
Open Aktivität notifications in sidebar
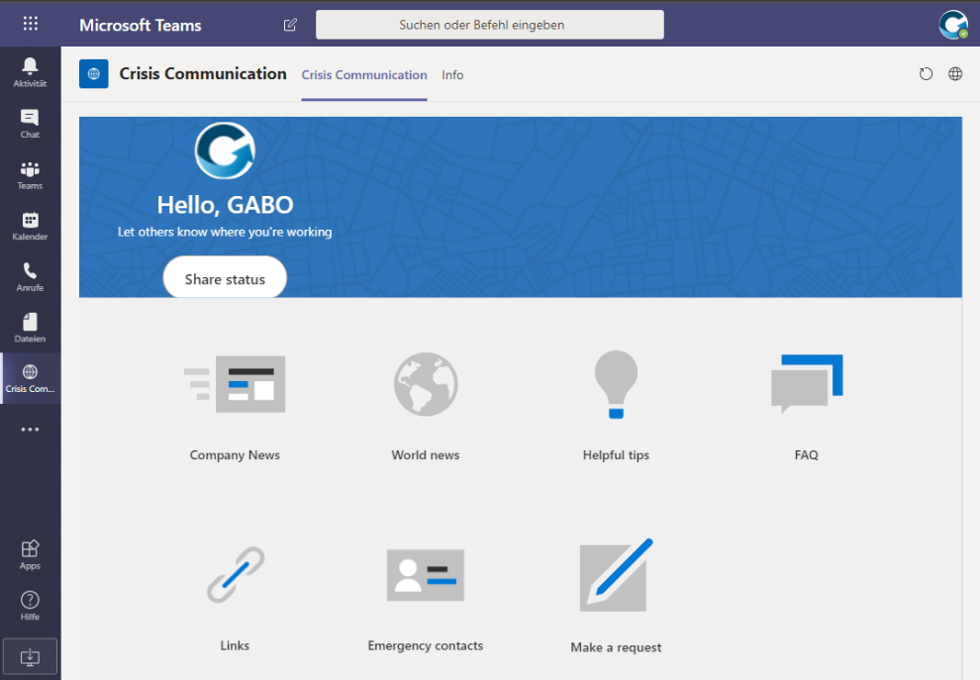pos(30,72)
